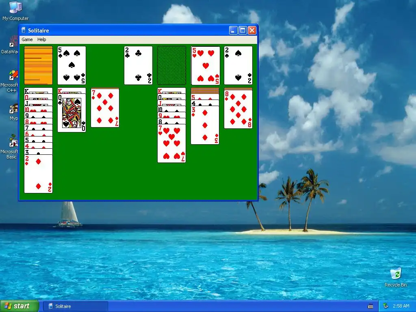The image size is (416, 312).
Task: Select the black 4 above the 3 of diamonds
Action: coord(205,103)
